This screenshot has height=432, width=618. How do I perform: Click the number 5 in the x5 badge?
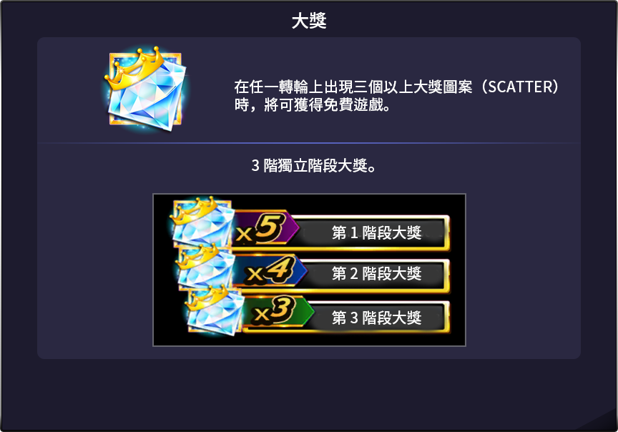tap(270, 228)
